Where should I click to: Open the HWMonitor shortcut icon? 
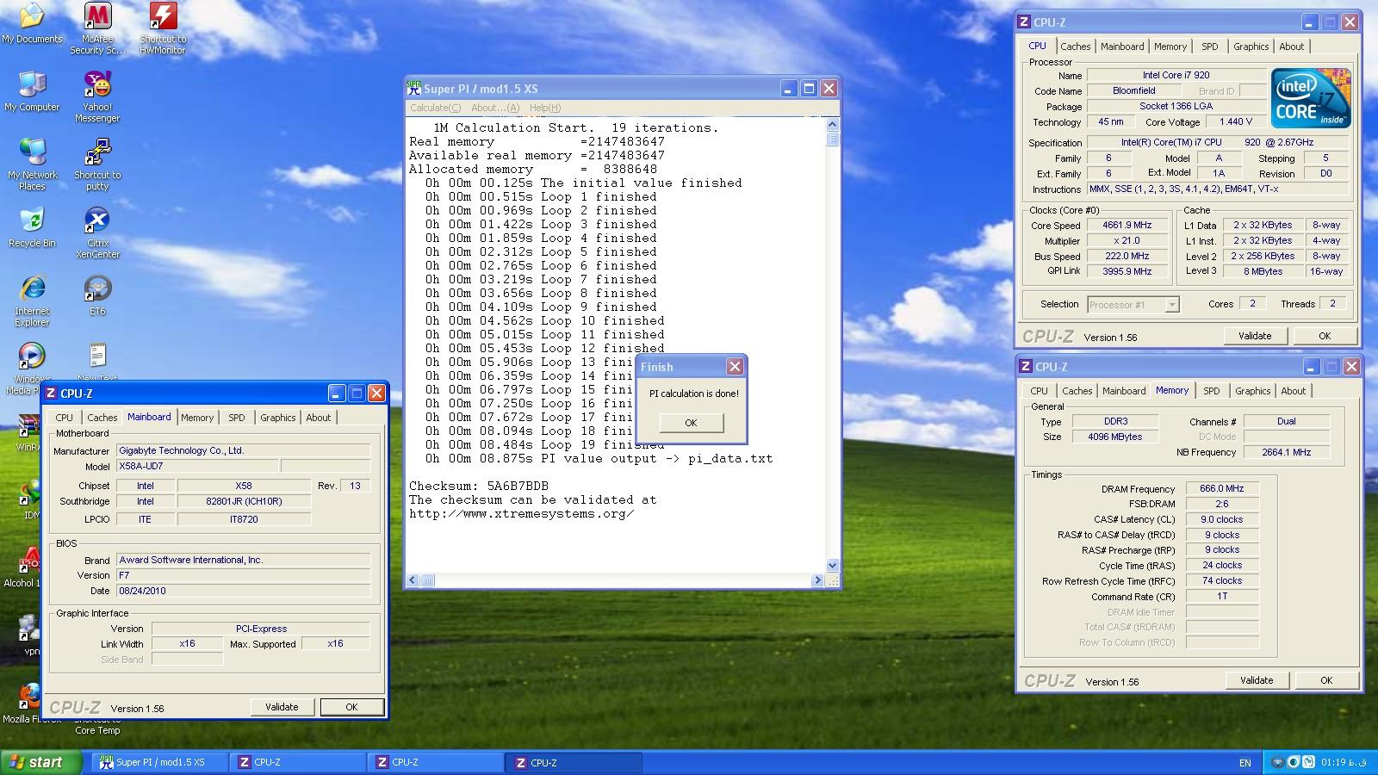point(163,28)
